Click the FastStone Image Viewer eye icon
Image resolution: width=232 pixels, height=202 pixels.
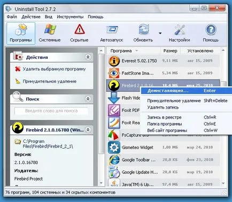pyautogui.click(x=114, y=73)
